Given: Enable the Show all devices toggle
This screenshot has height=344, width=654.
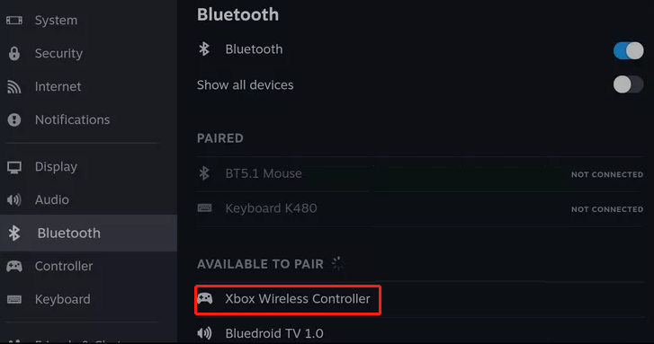Looking at the screenshot, I should point(628,85).
